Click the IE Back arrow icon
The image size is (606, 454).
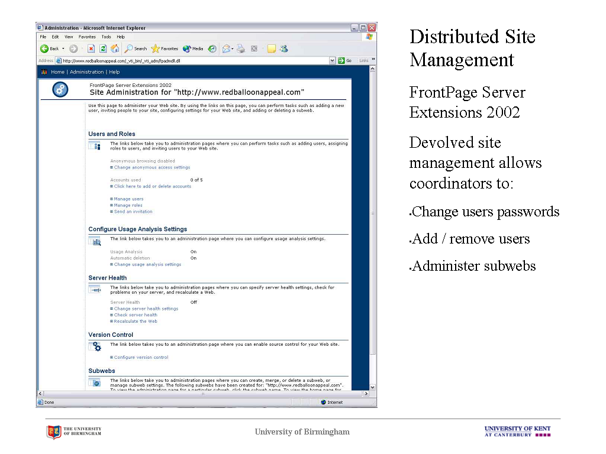[44, 48]
